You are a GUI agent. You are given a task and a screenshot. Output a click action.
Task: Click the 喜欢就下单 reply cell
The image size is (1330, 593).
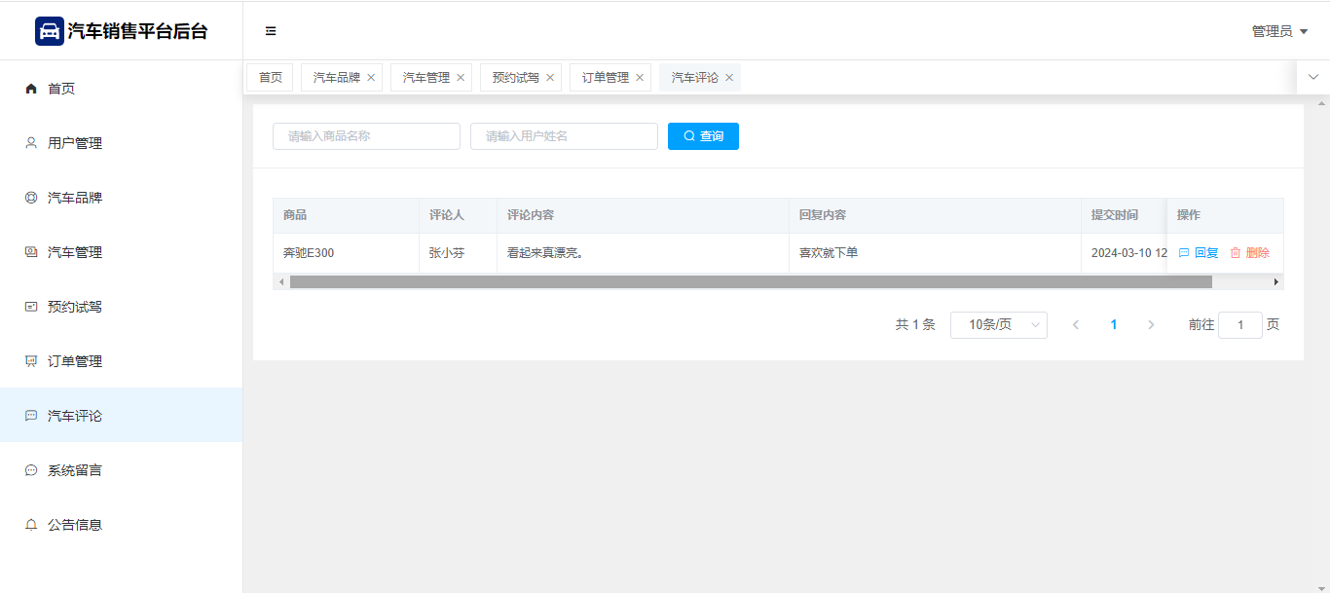[935, 253]
